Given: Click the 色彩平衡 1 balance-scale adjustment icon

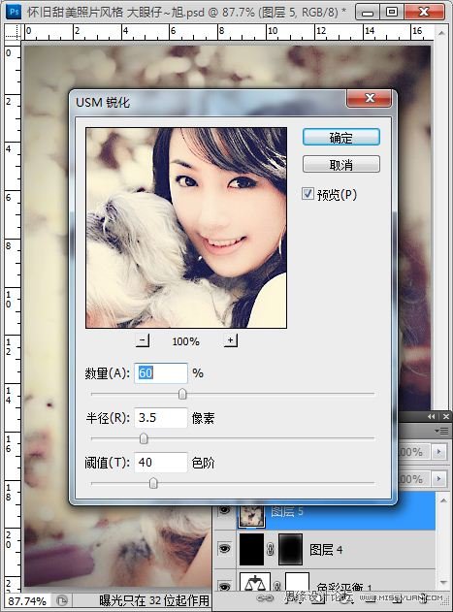Looking at the screenshot, I should pyautogui.click(x=254, y=583).
